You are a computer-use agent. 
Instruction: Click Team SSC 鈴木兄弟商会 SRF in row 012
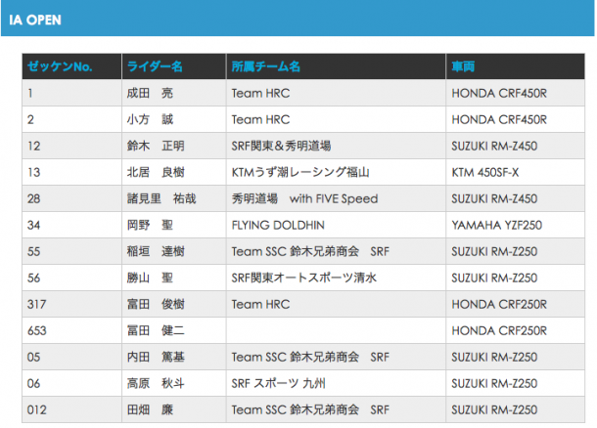[310, 409]
